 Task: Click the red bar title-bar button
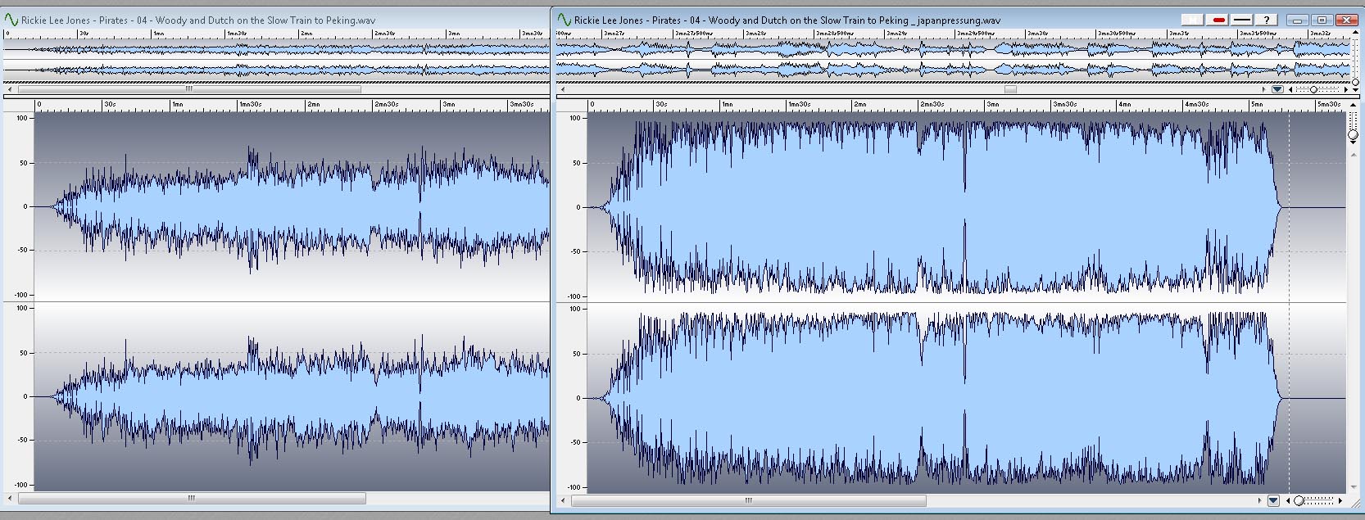coord(1218,20)
